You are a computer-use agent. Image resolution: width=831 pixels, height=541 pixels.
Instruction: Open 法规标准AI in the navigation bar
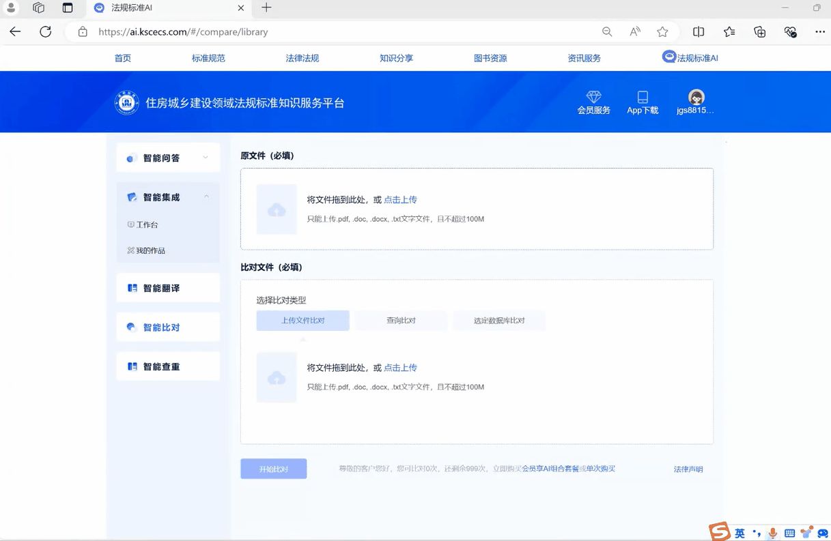point(690,58)
